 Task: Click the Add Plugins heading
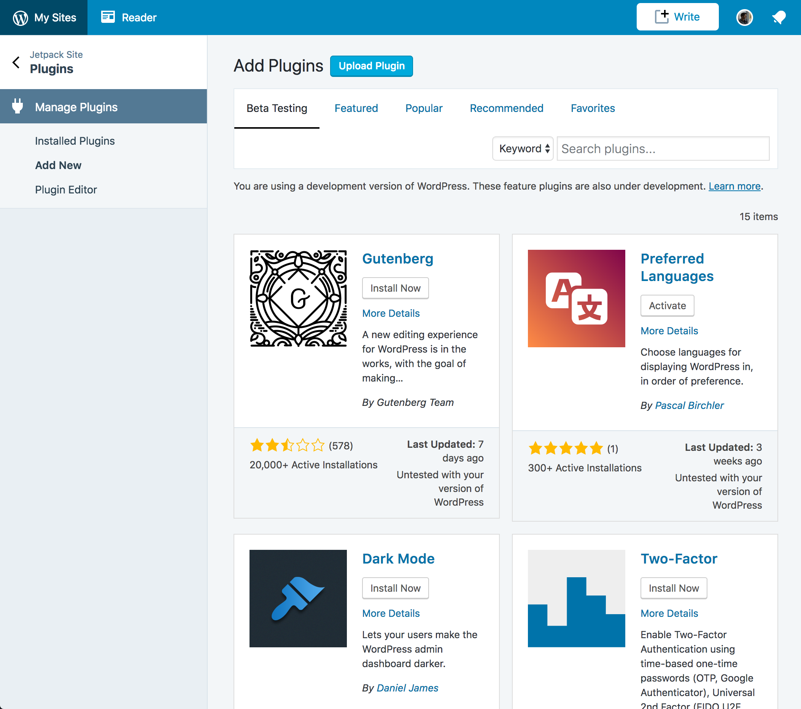[278, 66]
